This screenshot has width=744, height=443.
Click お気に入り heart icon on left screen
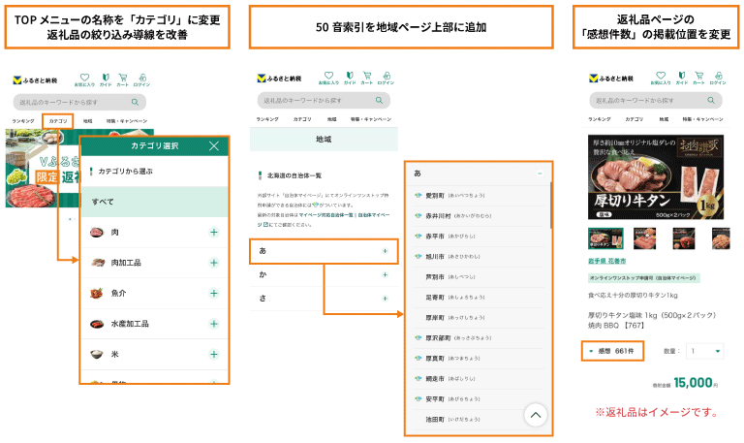point(84,79)
